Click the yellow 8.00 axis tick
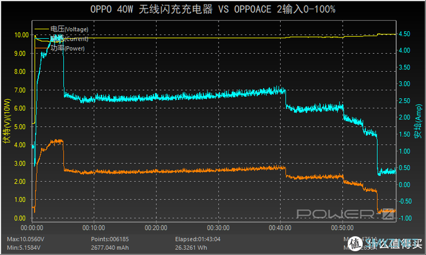Image resolution: width=426 pixels, height=255 pixels. [21, 71]
